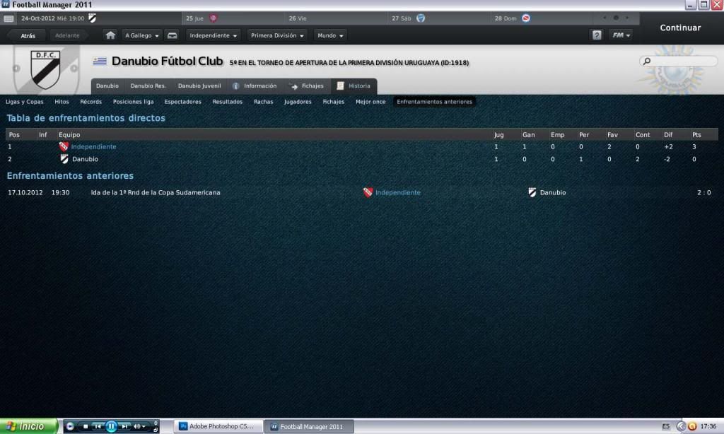
Task: Click the fixture badge on 25 Jue
Action: pyautogui.click(x=214, y=18)
